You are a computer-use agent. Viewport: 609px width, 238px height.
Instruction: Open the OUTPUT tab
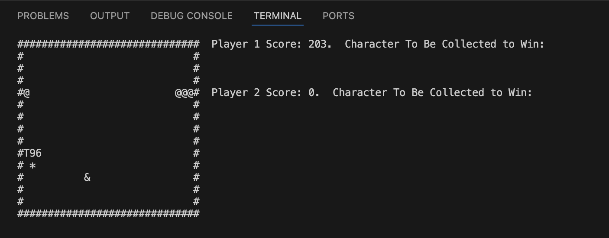[110, 16]
